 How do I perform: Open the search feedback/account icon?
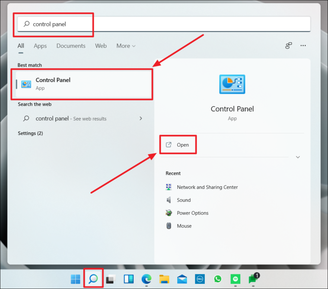click(289, 46)
